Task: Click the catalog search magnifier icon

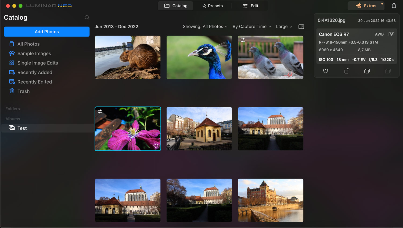Action: point(87,17)
